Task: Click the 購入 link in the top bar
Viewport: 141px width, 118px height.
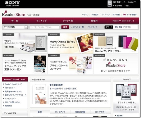Action: point(128,6)
